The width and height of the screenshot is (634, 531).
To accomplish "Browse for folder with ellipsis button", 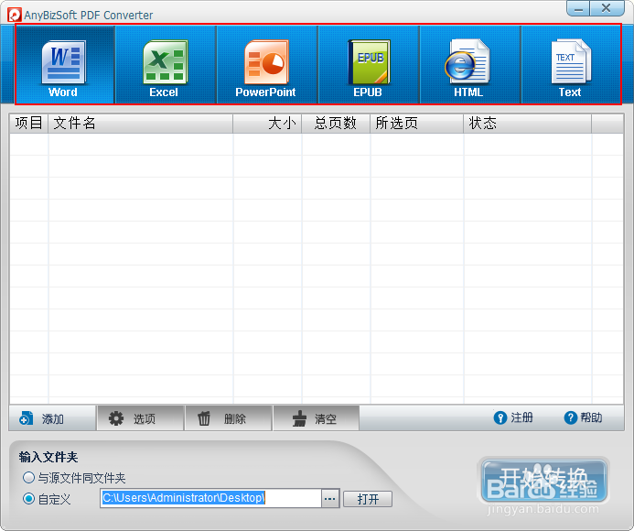I will point(330,498).
